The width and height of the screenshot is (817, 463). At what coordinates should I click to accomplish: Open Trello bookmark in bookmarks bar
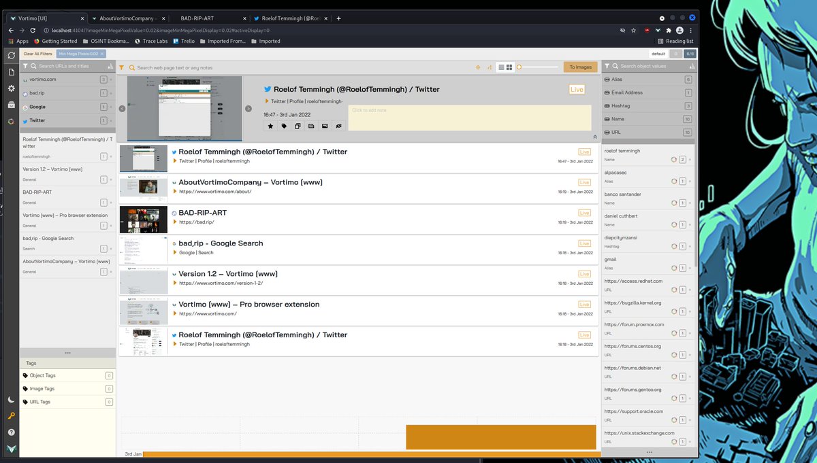coord(184,41)
